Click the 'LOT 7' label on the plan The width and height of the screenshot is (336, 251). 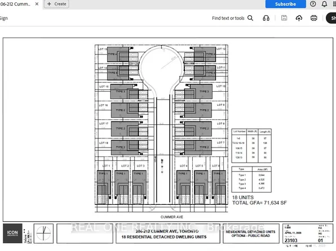(221, 142)
